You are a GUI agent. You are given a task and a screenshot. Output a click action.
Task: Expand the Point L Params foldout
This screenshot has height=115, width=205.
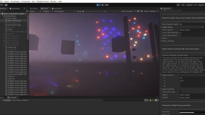161,41
